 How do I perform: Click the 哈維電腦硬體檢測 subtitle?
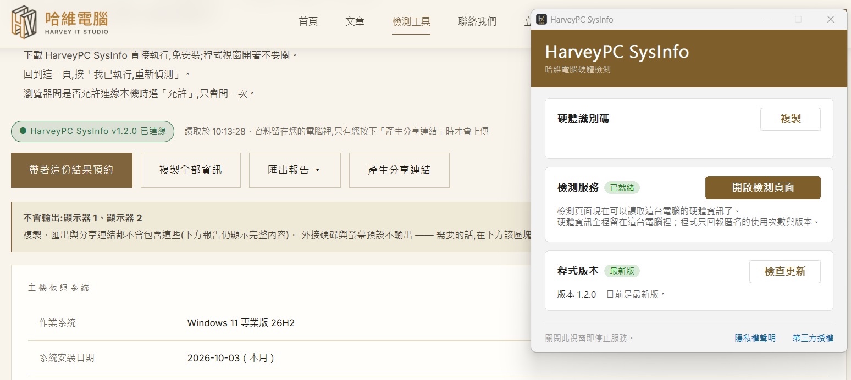(x=578, y=70)
